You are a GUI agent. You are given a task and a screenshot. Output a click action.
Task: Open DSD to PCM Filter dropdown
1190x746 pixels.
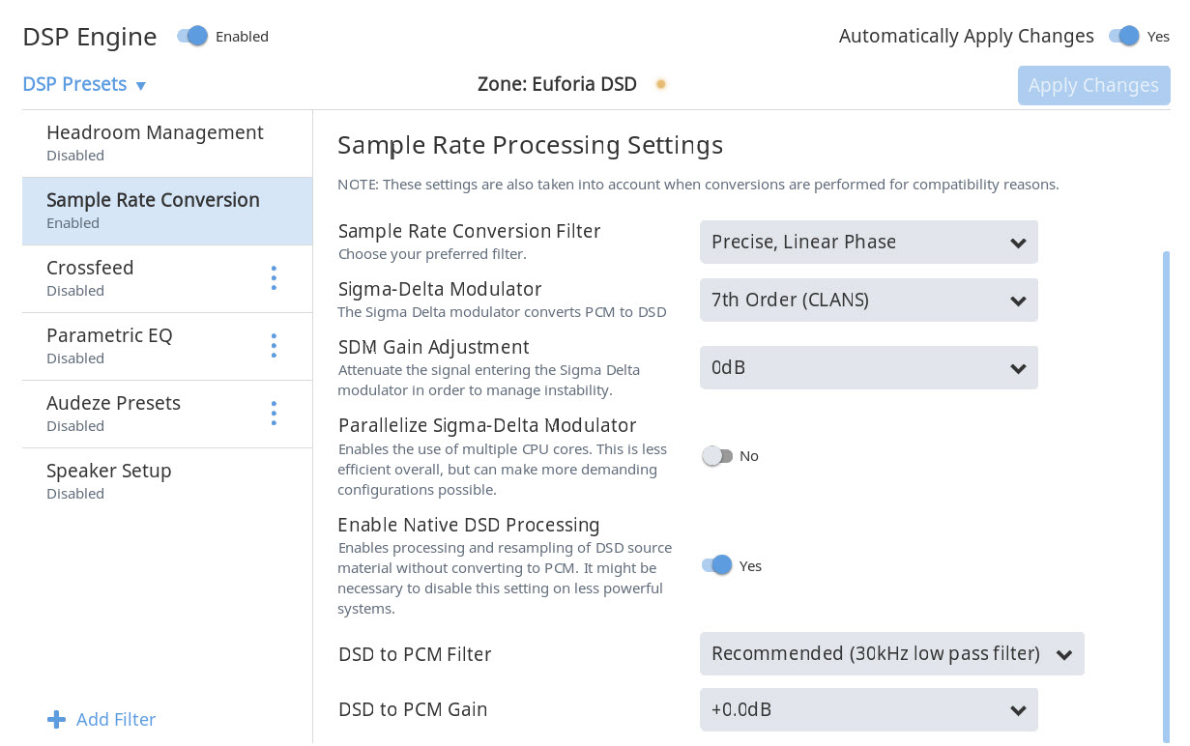(x=891, y=654)
